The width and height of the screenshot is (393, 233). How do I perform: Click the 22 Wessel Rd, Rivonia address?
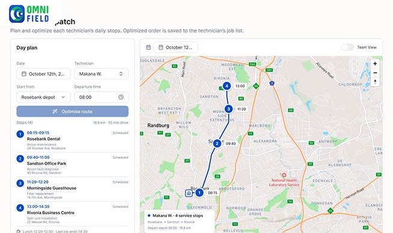[x=43, y=222]
